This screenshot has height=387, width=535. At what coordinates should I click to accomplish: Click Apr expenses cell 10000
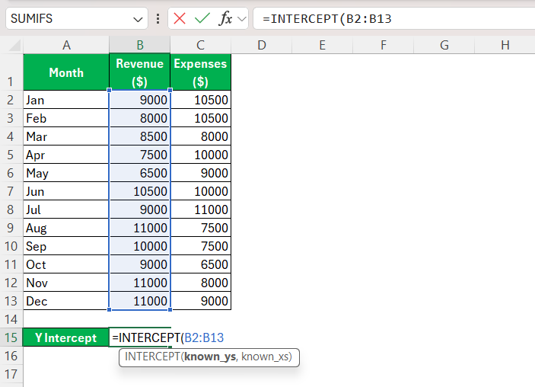[201, 155]
